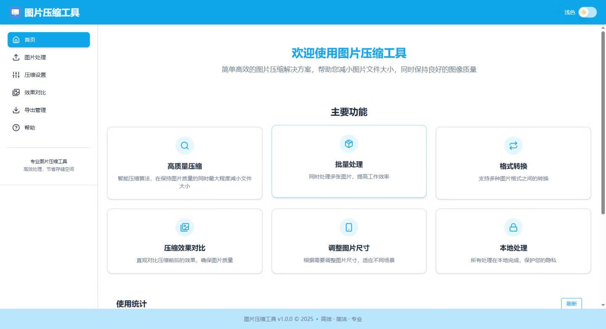Open the upload icon next to 图片处理
The height and width of the screenshot is (329, 606).
pos(16,57)
